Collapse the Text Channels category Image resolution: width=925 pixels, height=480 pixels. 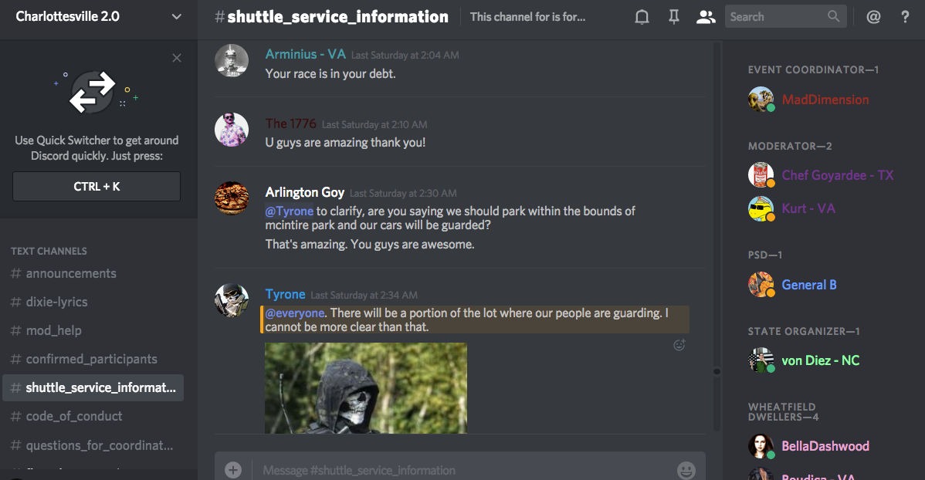pyautogui.click(x=49, y=251)
